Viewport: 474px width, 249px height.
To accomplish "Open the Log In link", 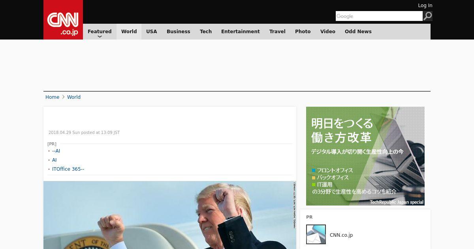I will click(x=425, y=6).
